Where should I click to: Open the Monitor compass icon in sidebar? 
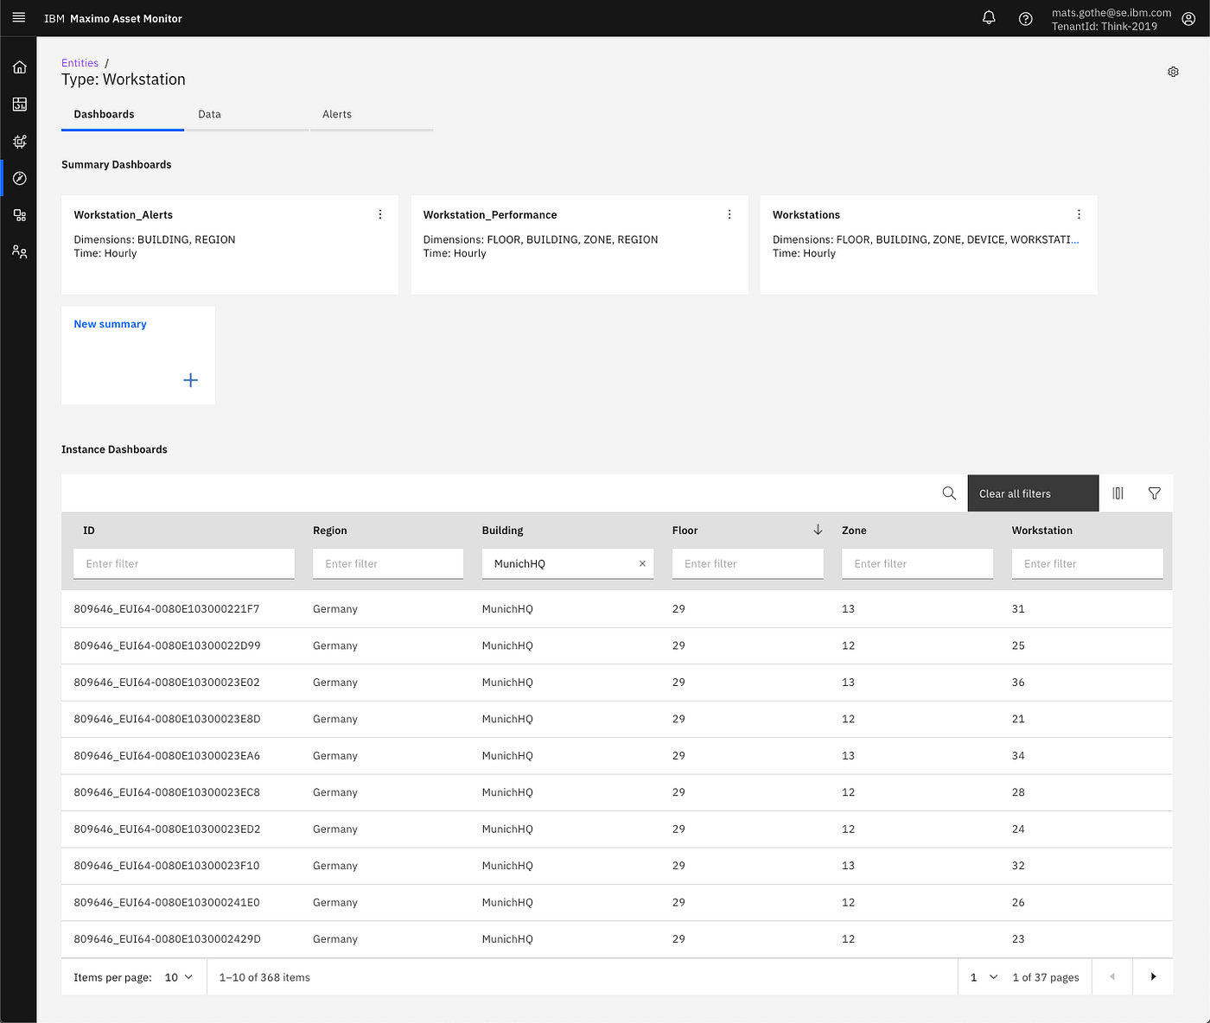point(19,178)
